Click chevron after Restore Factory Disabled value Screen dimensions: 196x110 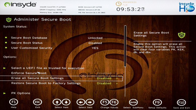117,83
